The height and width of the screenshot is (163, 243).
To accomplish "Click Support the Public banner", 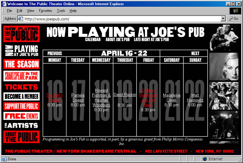I will pyautogui.click(x=21, y=106).
